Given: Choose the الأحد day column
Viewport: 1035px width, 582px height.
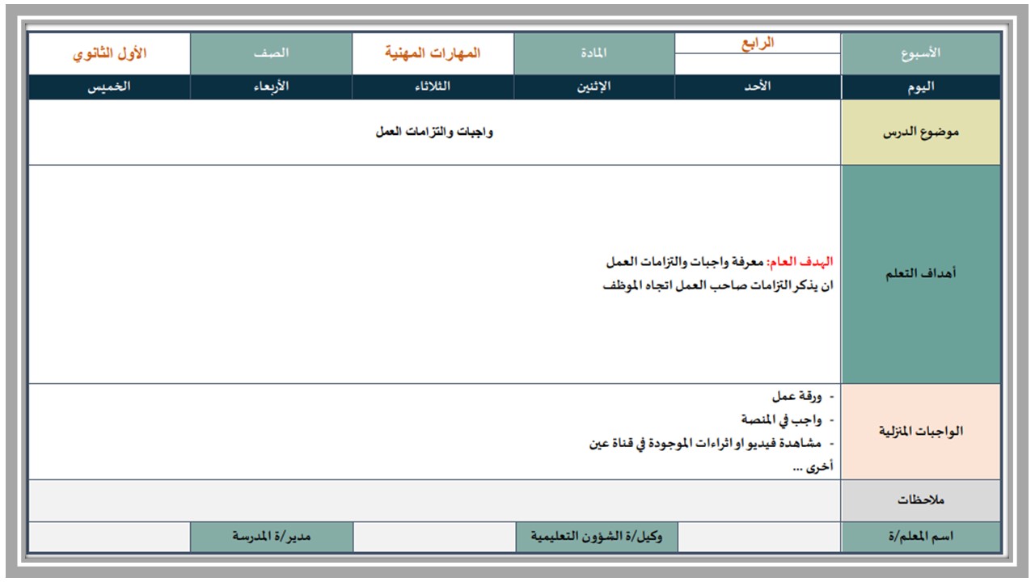Looking at the screenshot, I should pos(758,87).
